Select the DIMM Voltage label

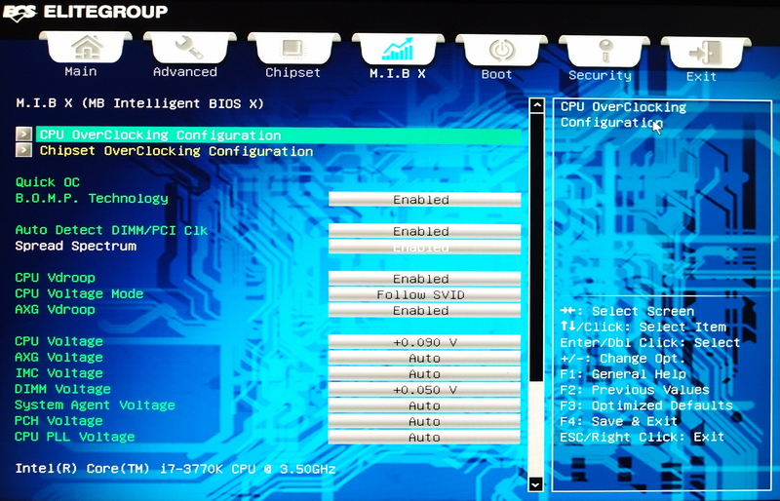[63, 389]
